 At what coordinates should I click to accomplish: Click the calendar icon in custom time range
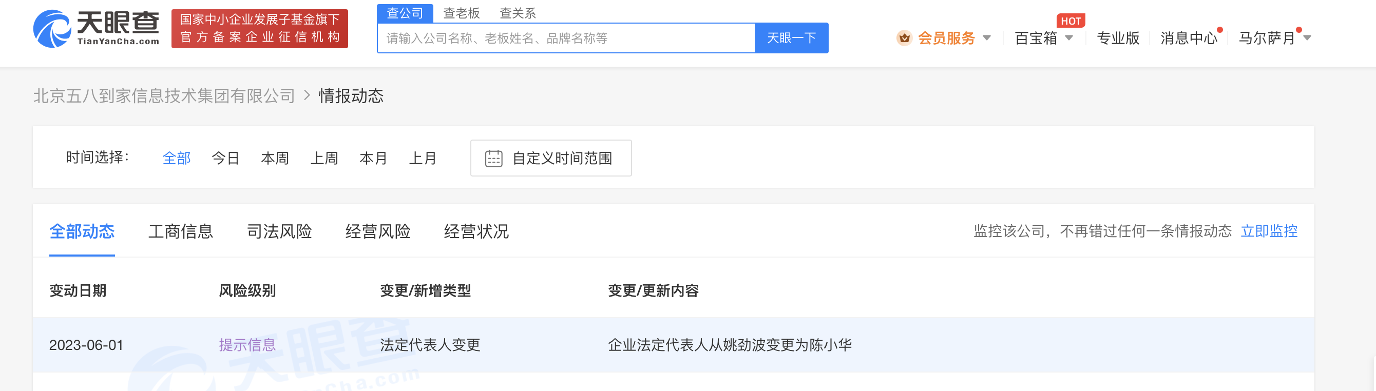(493, 159)
